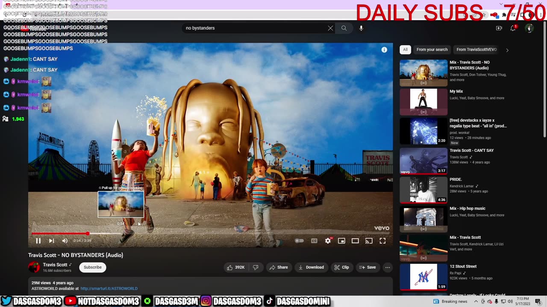Open taskbar clock 7:13 PM
547x307 pixels.
(x=523, y=301)
